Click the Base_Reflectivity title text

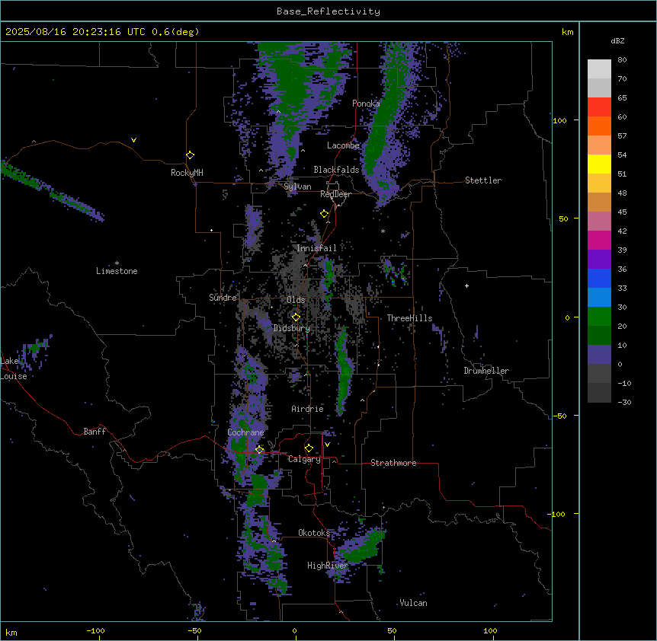(x=328, y=11)
